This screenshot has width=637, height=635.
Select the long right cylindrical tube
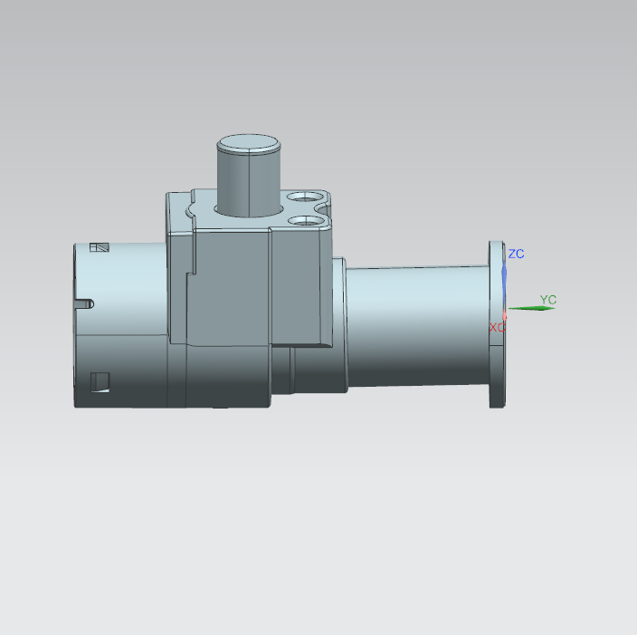[416, 326]
